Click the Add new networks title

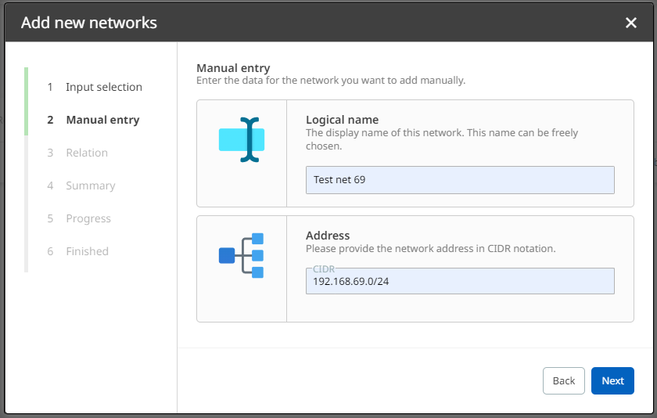point(89,23)
